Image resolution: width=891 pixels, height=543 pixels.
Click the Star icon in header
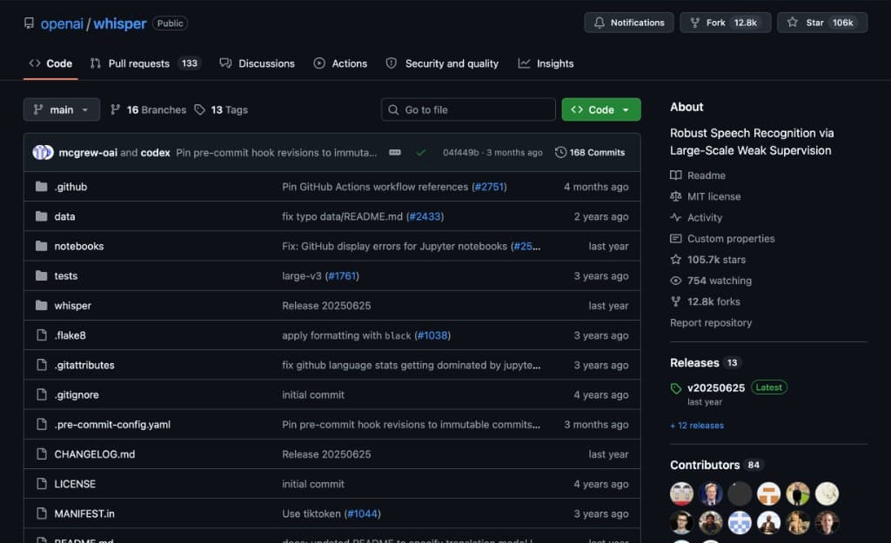coord(793,22)
